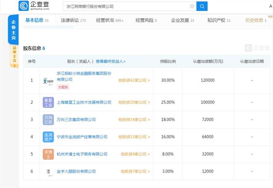Click the 金字火腿 company logo thumbnail
This screenshot has height=188, width=273.
click(x=48, y=172)
